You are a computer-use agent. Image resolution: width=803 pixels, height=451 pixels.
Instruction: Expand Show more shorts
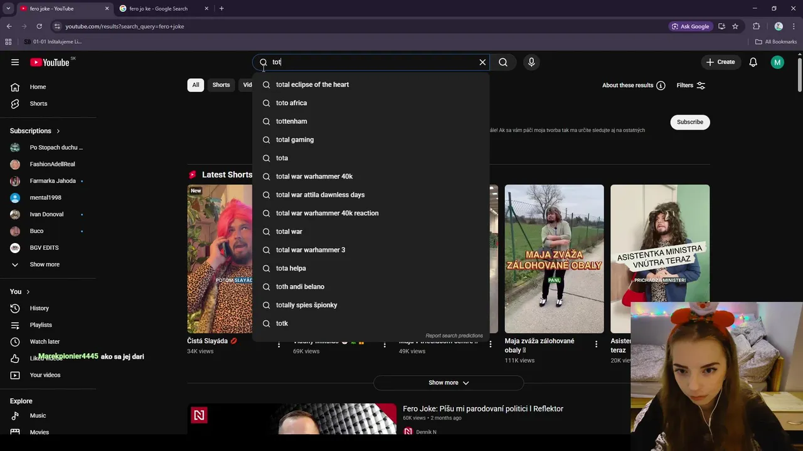point(449,383)
